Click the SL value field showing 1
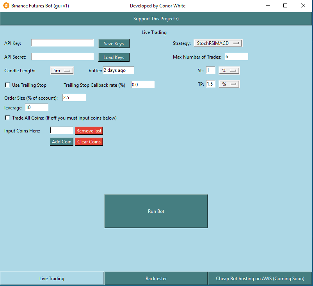 211,70
